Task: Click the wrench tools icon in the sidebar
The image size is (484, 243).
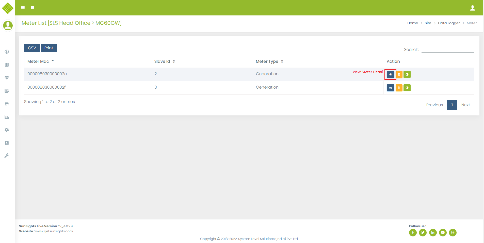Action: [x=7, y=156]
